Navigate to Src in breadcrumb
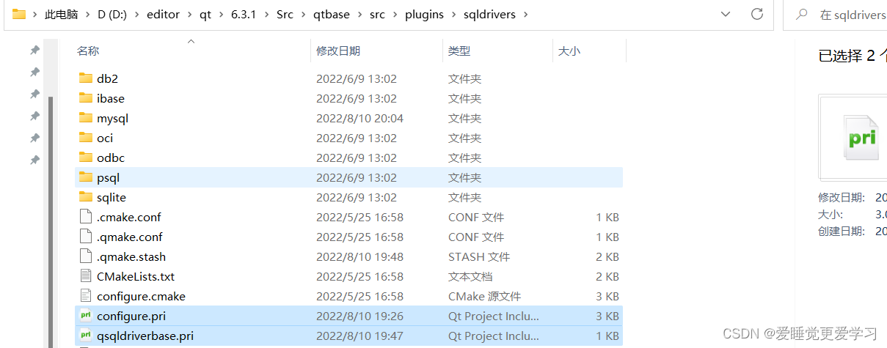The width and height of the screenshot is (887, 348). pyautogui.click(x=285, y=14)
